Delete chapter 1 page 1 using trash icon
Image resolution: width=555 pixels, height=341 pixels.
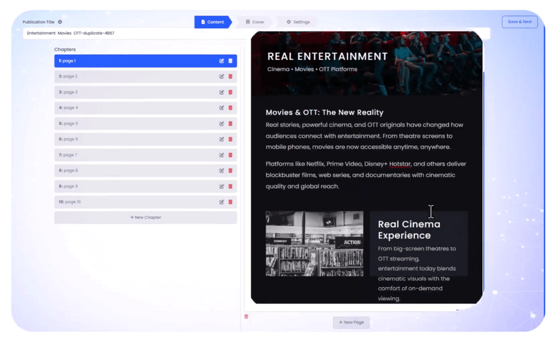click(231, 61)
